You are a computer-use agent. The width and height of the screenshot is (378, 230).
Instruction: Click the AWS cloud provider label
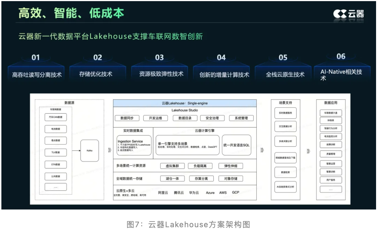[223, 193]
